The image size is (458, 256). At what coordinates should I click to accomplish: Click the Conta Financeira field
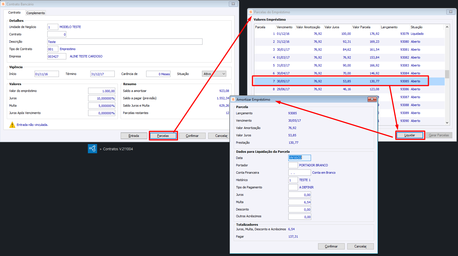coord(300,173)
